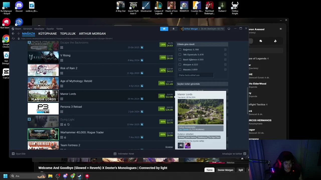This screenshot has width=321, height=180.
Task: Select the Tümü chip in the background browser
Action: point(209,170)
